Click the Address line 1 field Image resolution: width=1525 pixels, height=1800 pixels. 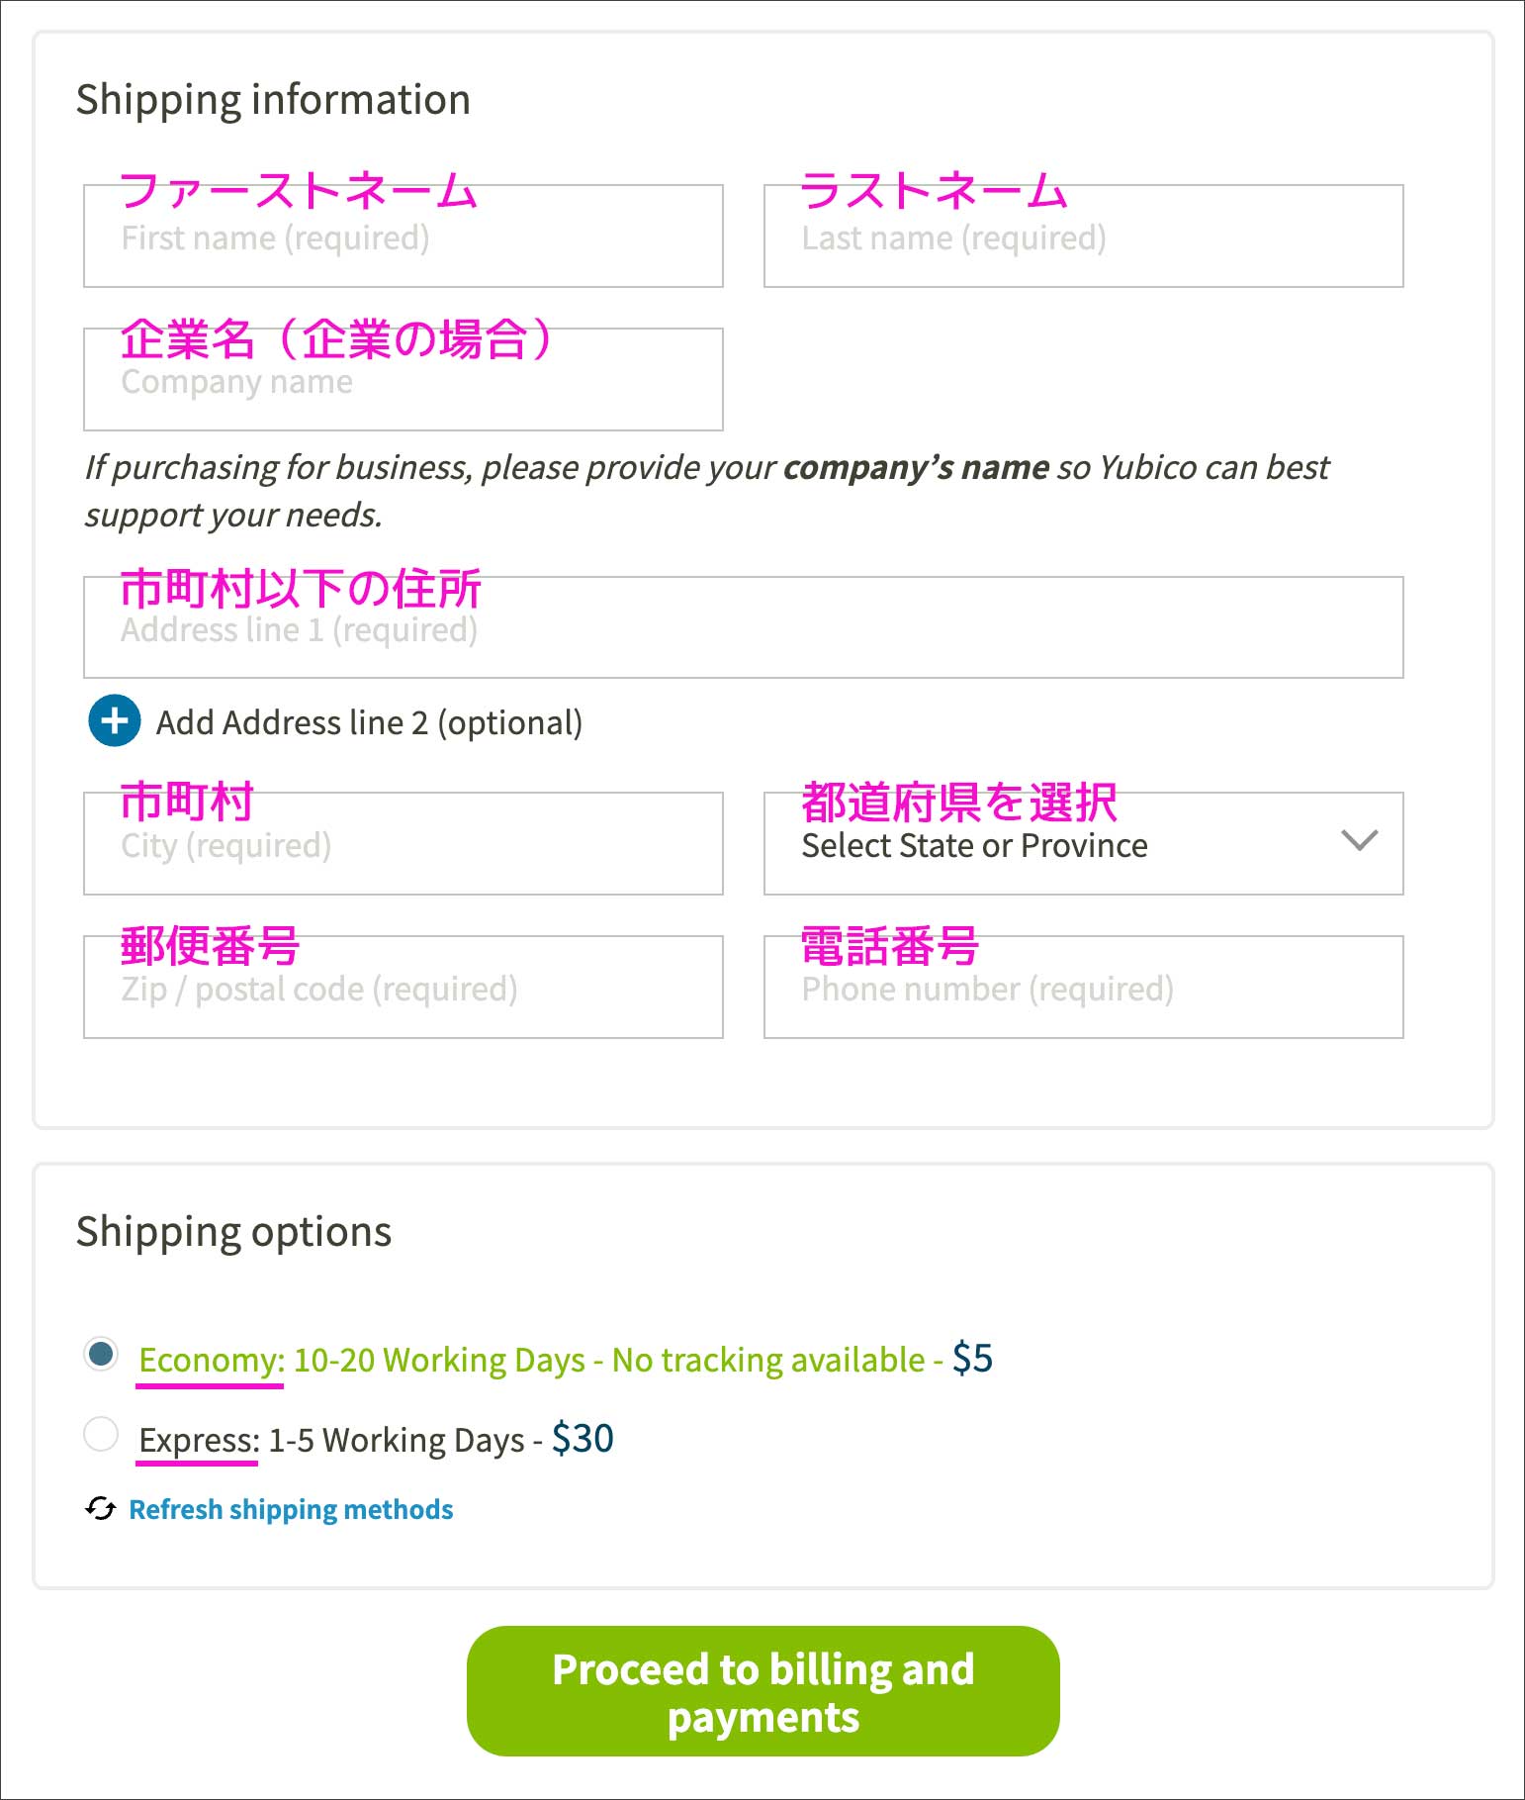point(743,629)
